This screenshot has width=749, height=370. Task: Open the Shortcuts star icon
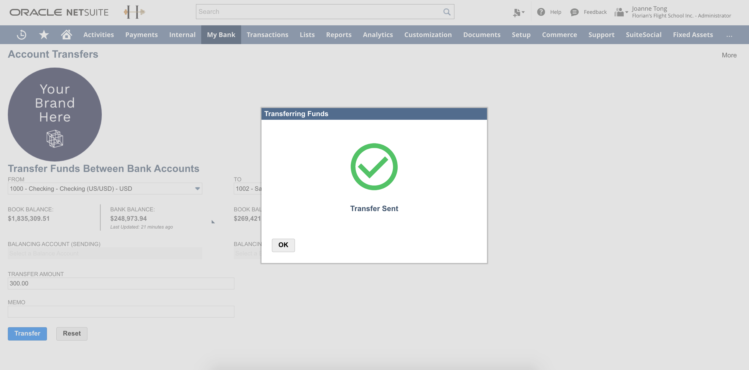(44, 35)
